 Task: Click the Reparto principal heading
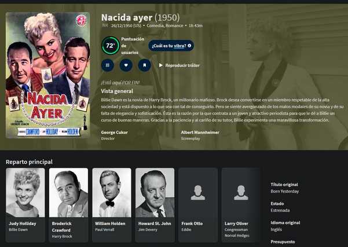(x=30, y=162)
